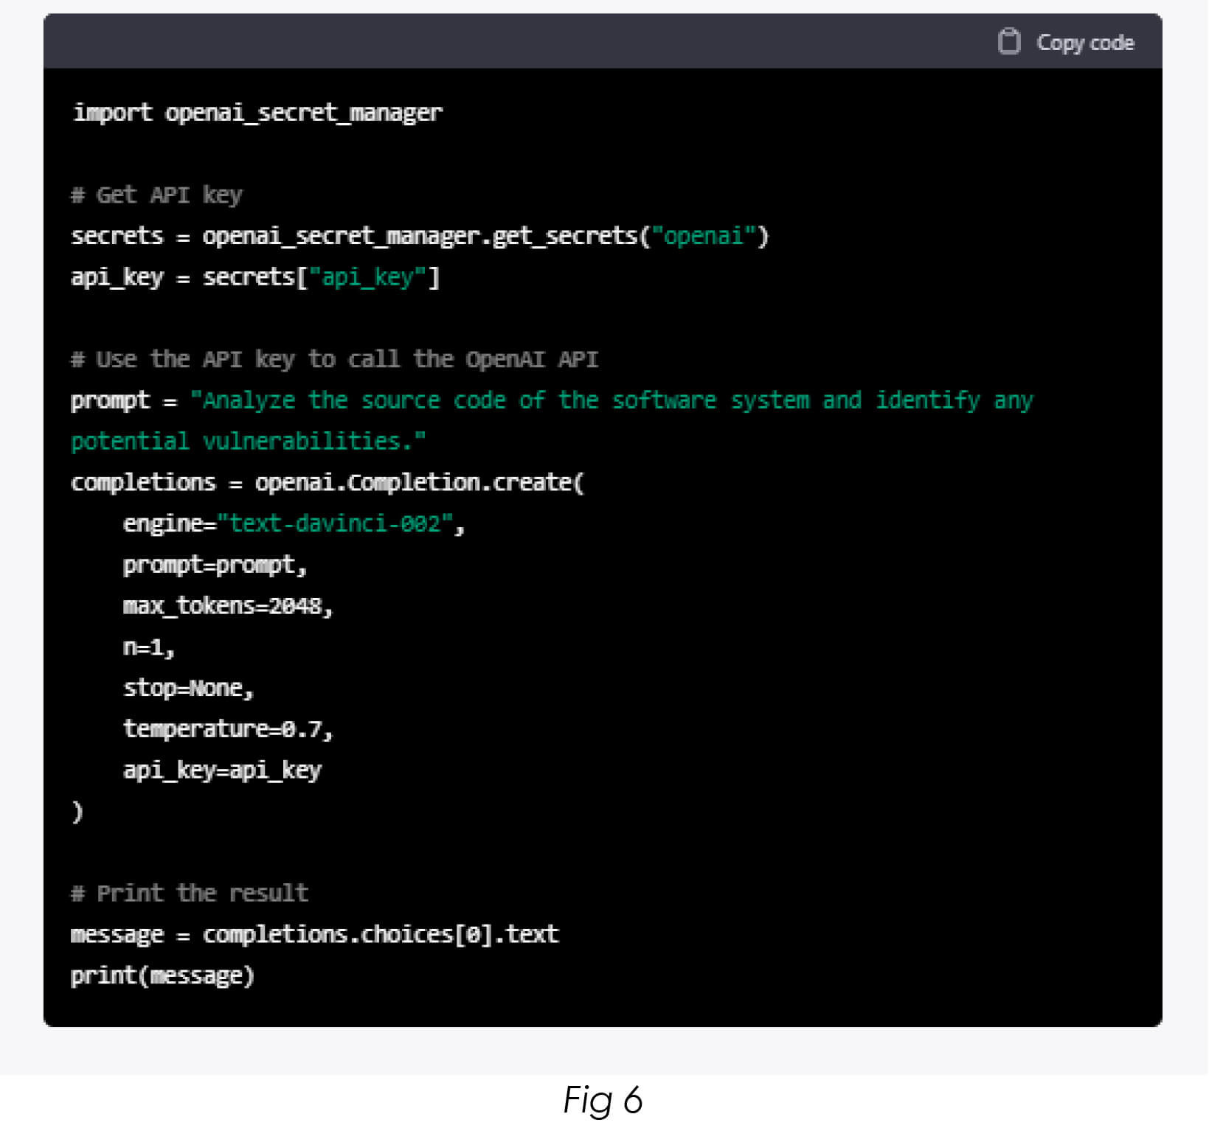Click the line 'print(message)'
The image size is (1209, 1142).
coord(162,976)
